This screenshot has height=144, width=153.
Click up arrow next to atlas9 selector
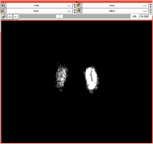[151, 10]
